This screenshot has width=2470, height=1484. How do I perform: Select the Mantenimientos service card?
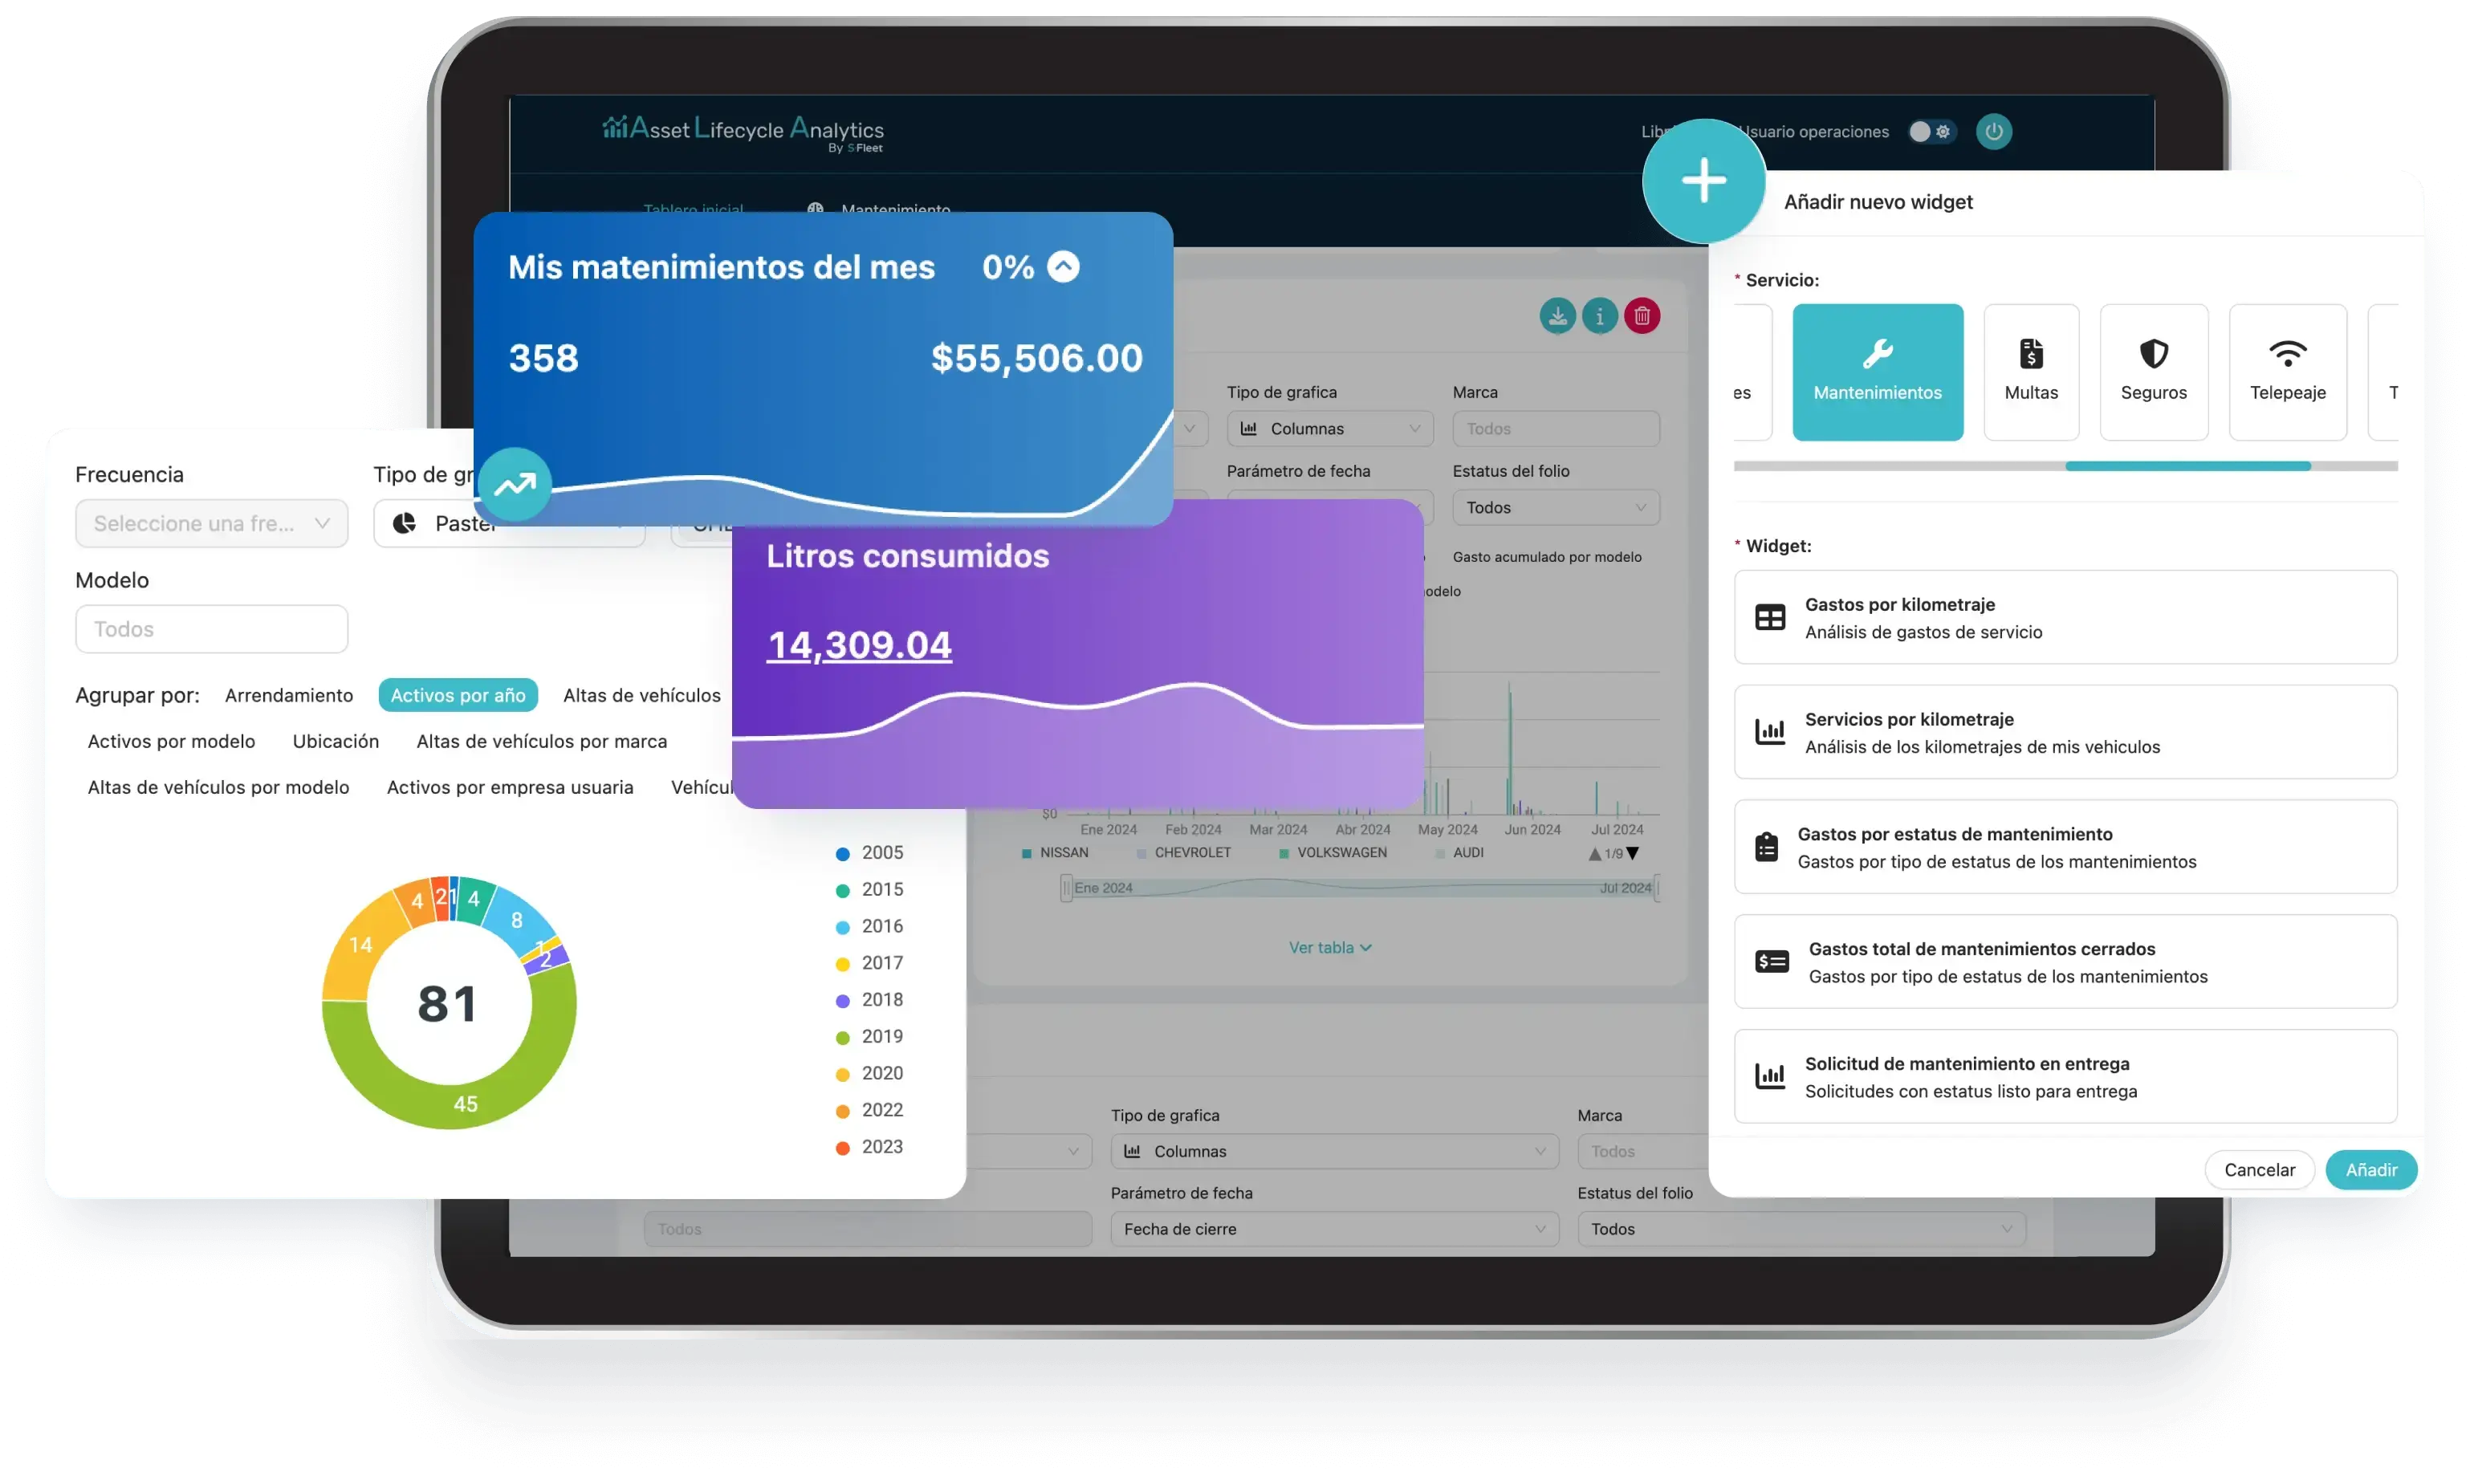click(1877, 372)
